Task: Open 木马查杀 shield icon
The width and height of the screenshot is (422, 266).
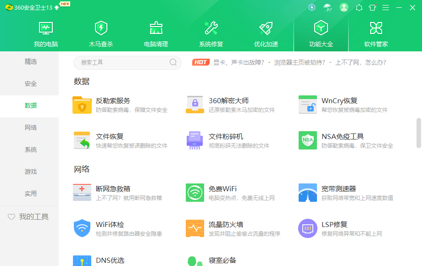Action: [101, 28]
